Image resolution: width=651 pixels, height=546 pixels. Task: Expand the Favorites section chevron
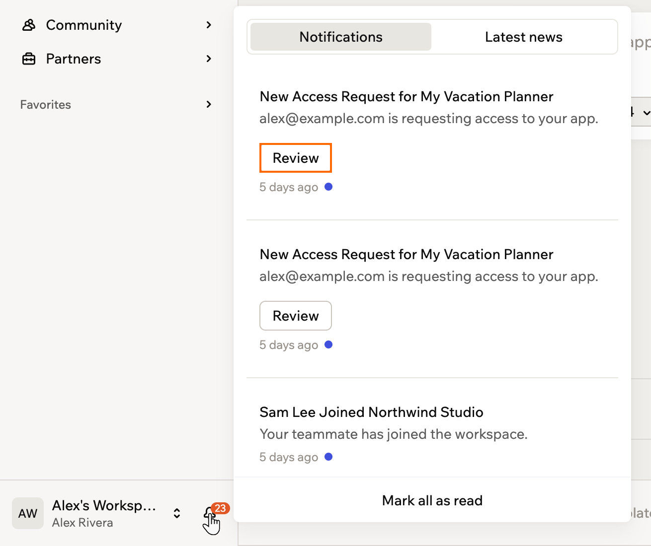tap(209, 104)
